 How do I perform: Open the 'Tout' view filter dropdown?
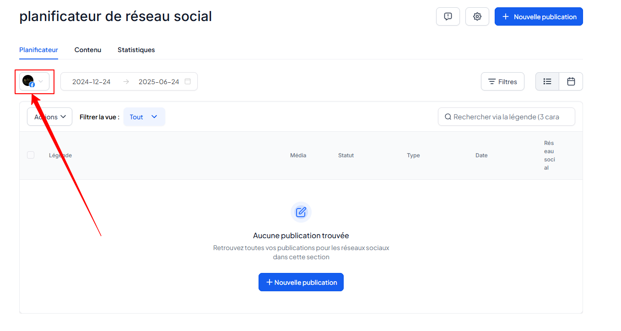pyautogui.click(x=144, y=117)
